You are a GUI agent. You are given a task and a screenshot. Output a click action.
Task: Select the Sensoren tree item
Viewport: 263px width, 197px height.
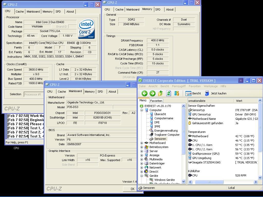160,139
